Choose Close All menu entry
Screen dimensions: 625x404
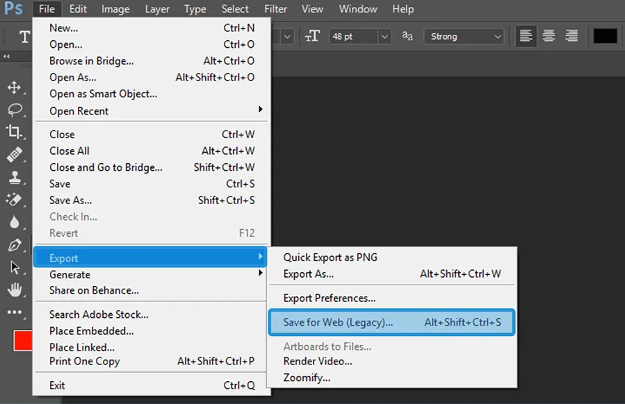point(152,151)
